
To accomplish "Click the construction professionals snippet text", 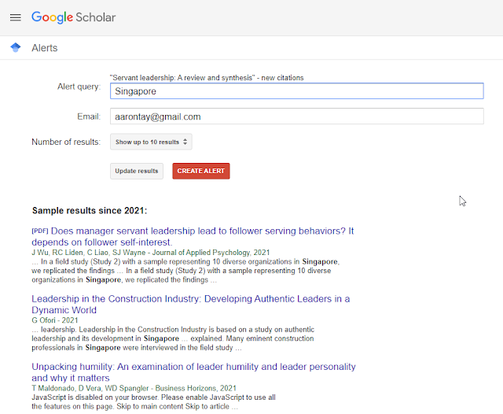I will [x=173, y=338].
